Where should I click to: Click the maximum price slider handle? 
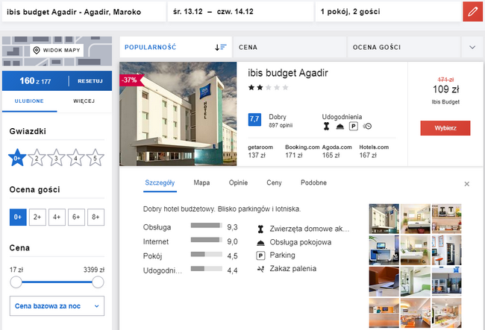click(98, 282)
